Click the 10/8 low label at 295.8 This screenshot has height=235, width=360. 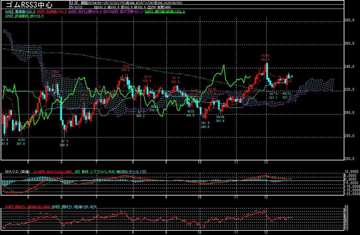(205, 125)
